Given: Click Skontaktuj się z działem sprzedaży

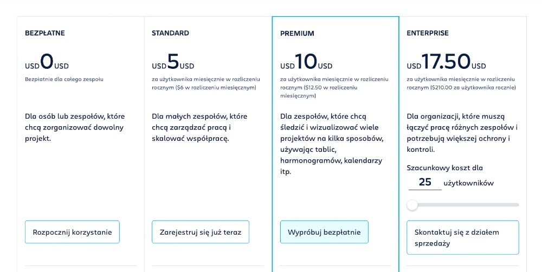Looking at the screenshot, I should tap(462, 237).
